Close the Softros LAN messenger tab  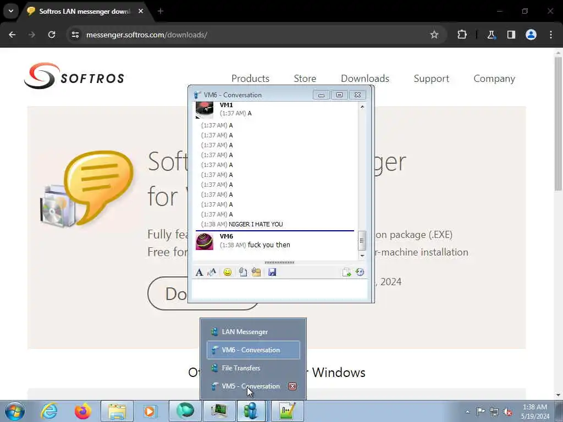coord(141,12)
